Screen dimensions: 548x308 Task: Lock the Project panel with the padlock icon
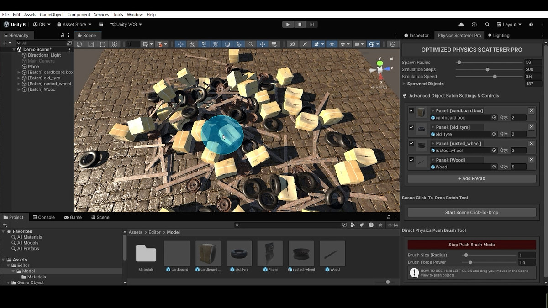[389, 217]
